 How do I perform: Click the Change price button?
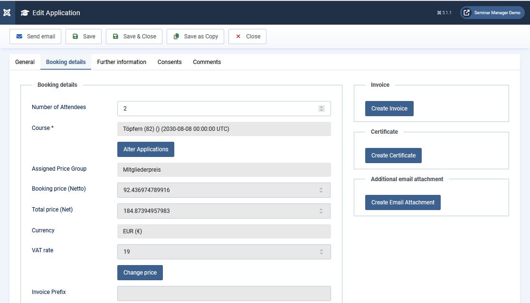pos(140,273)
